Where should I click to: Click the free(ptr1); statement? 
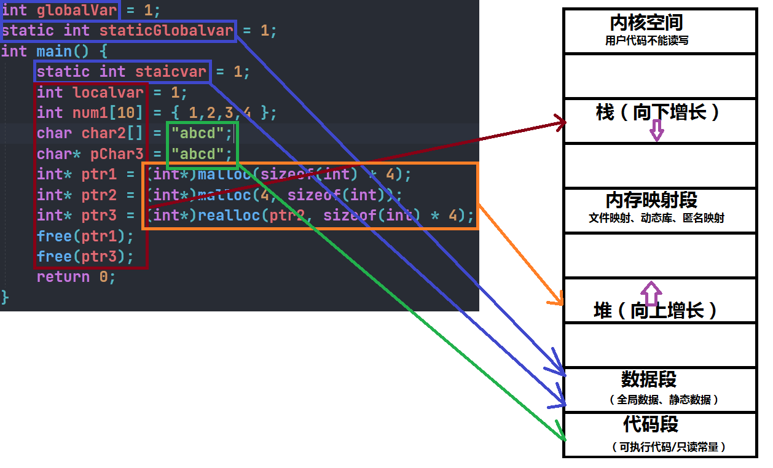(x=85, y=236)
